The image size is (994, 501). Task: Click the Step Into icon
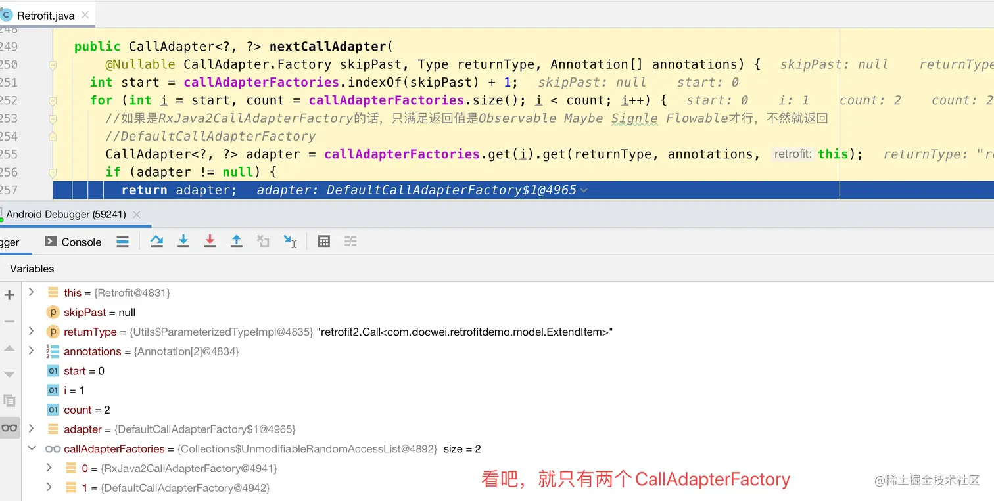183,242
